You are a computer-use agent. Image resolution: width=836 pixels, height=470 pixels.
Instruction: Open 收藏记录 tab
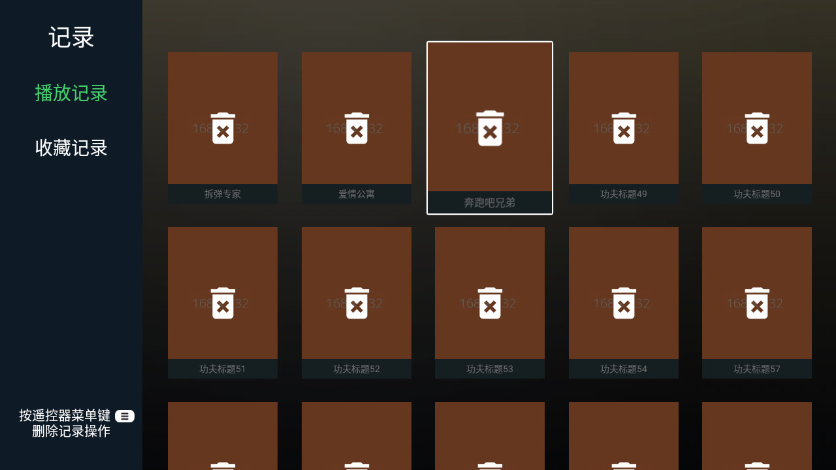71,148
